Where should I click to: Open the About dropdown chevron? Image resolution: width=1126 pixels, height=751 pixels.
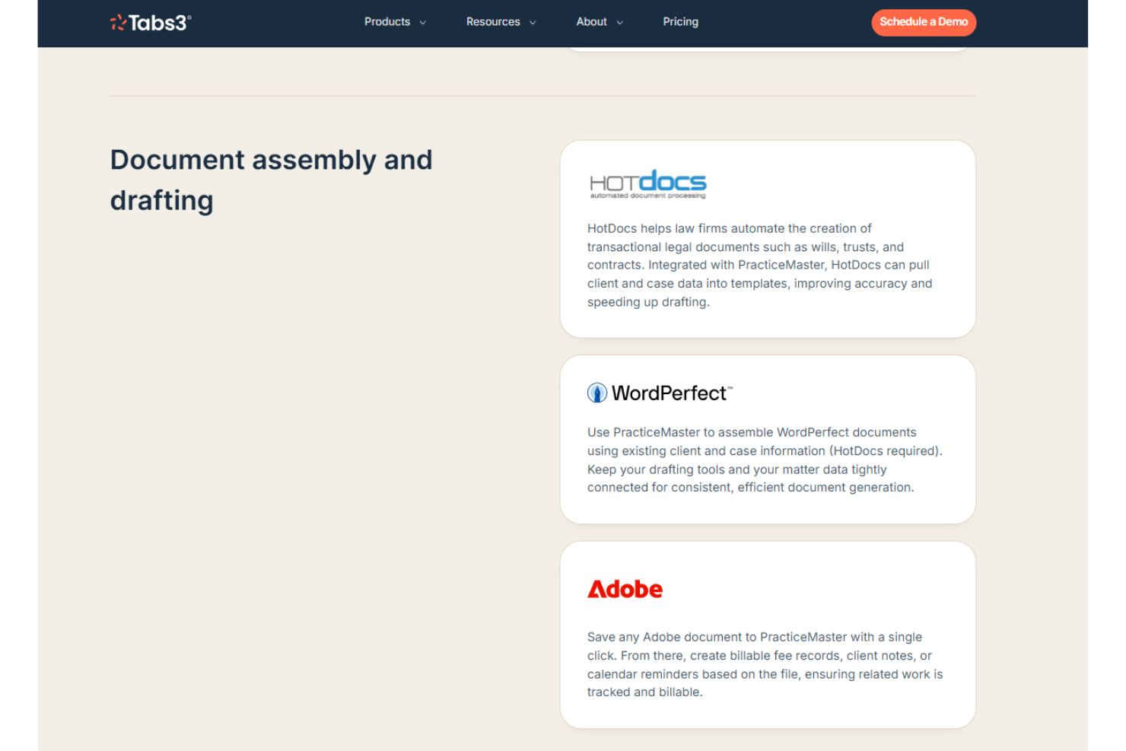pos(620,23)
